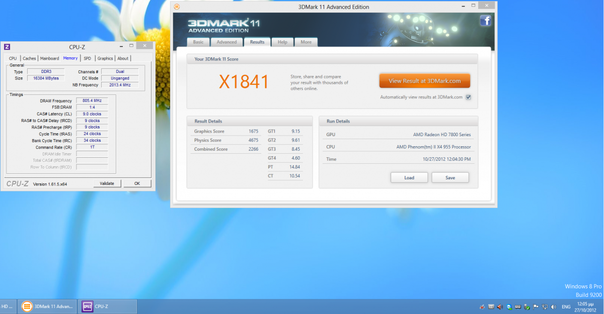
Task: Click the CT value 10.54
Action: coord(295,176)
